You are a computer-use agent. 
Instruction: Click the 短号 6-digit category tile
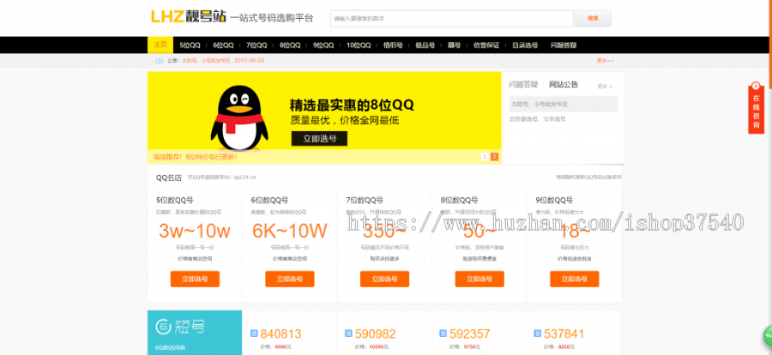pyautogui.click(x=194, y=328)
